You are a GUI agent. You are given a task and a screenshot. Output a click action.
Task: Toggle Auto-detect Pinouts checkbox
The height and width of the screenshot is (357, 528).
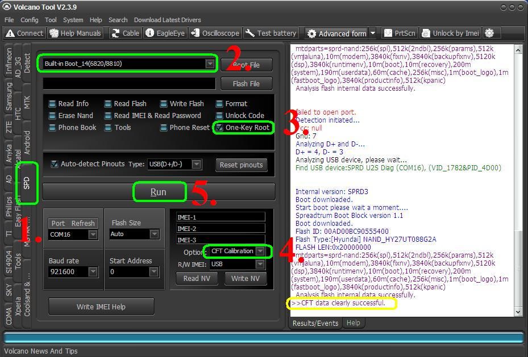pos(55,164)
